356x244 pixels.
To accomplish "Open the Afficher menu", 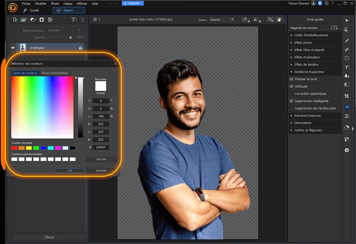I will pyautogui.click(x=82, y=4).
